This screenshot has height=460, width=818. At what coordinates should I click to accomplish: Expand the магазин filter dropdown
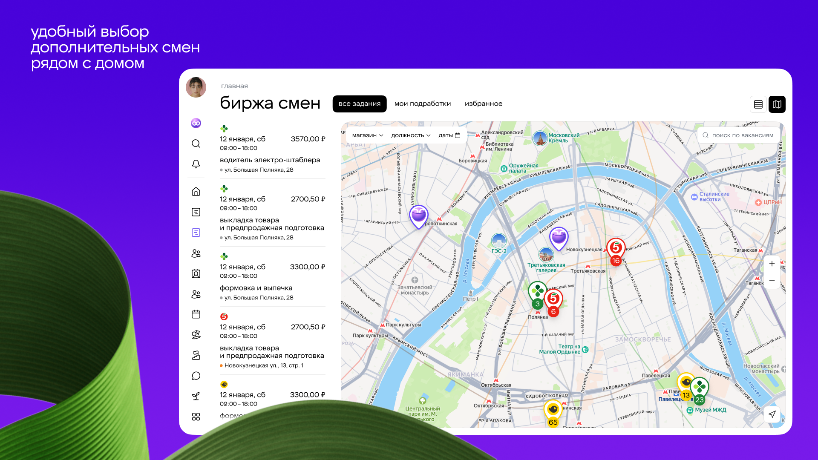[368, 135]
